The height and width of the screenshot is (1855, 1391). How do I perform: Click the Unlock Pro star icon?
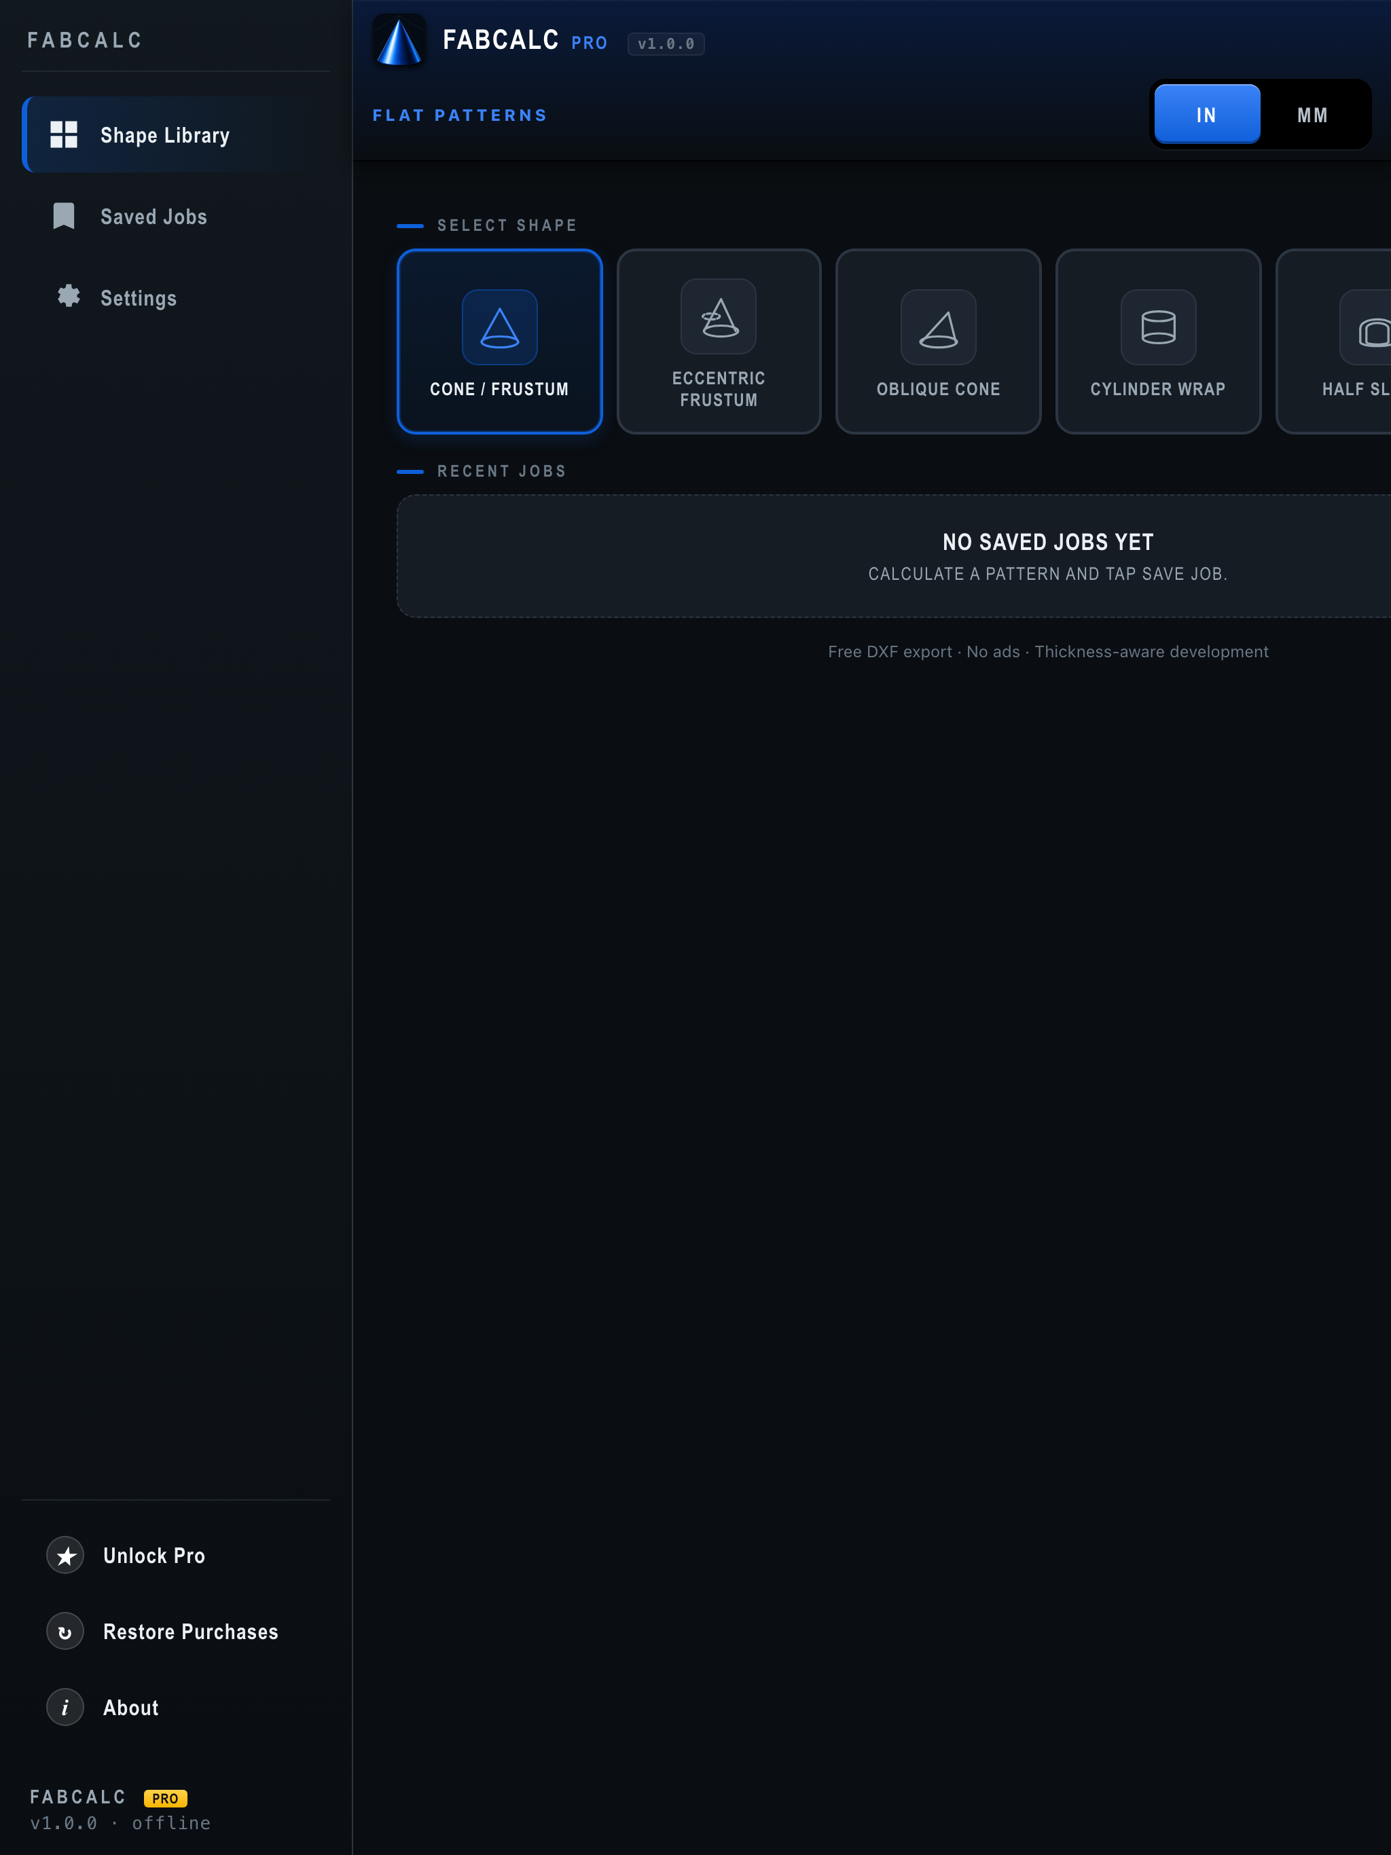tap(65, 1556)
